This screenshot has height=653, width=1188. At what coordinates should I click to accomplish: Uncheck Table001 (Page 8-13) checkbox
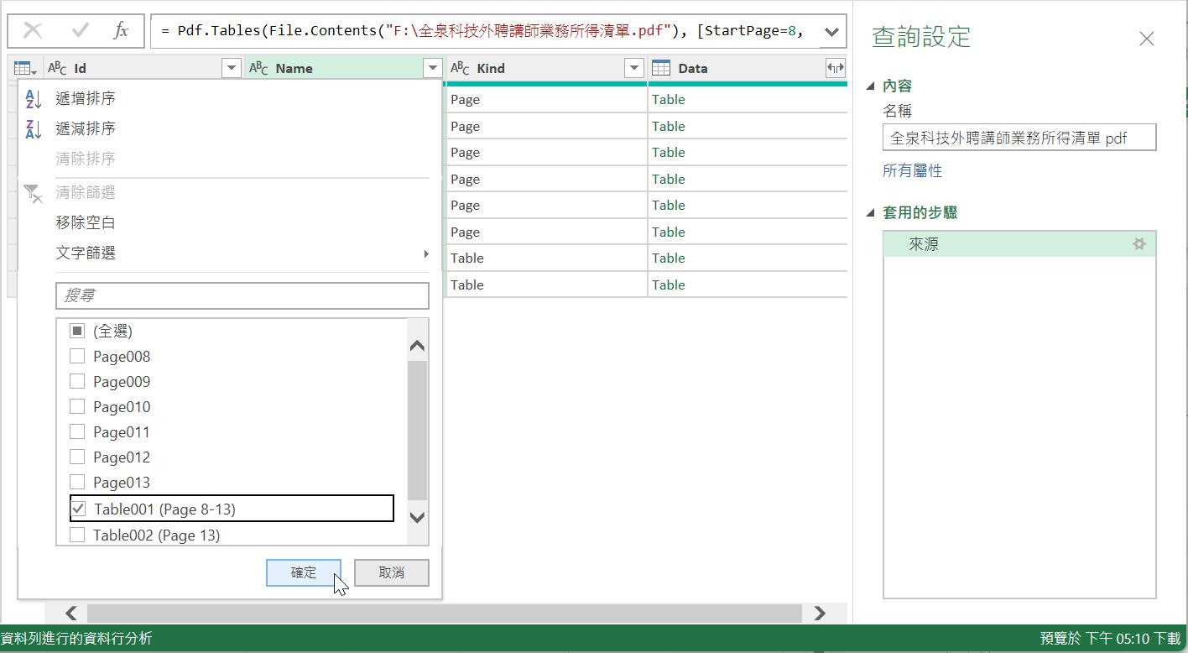(78, 509)
